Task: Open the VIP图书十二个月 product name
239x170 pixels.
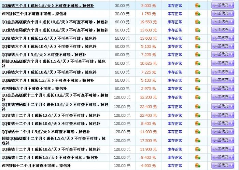Action: click(x=36, y=166)
